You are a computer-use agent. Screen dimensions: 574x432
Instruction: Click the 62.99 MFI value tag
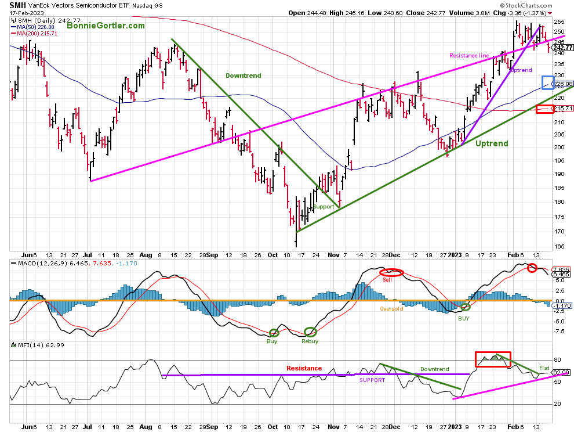click(561, 373)
